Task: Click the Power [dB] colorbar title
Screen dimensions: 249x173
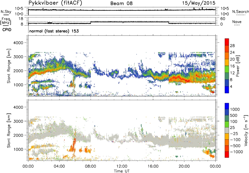Action: click(238, 66)
